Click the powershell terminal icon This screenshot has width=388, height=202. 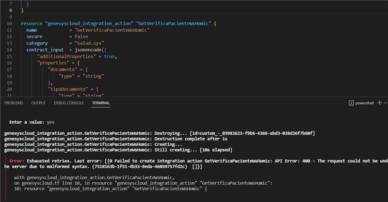pos(351,103)
